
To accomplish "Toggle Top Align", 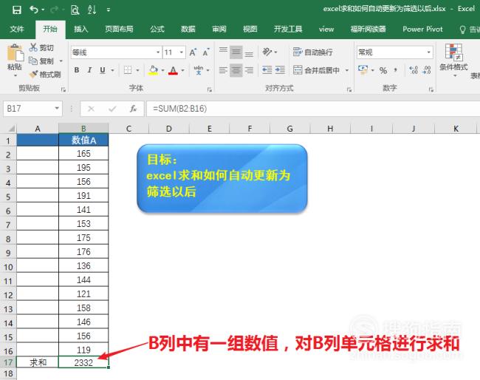I will 224,52.
